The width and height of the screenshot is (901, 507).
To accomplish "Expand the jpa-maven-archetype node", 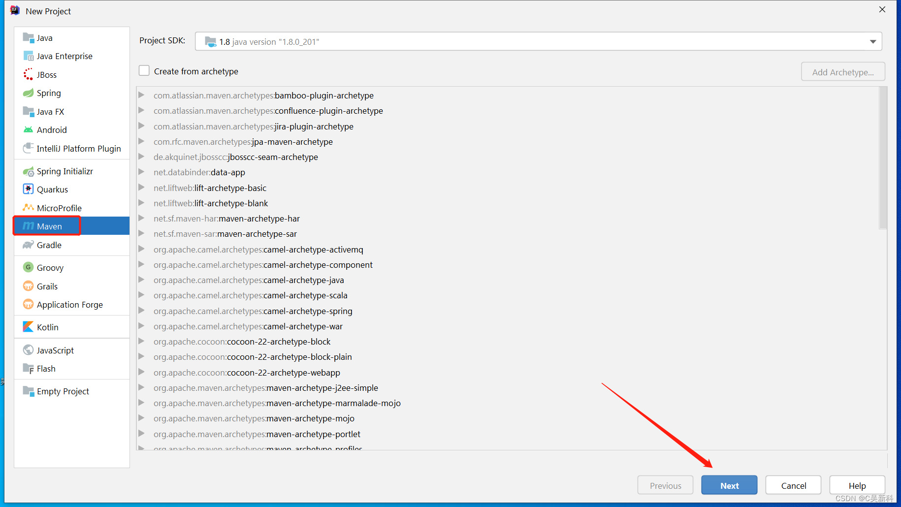I will [141, 141].
